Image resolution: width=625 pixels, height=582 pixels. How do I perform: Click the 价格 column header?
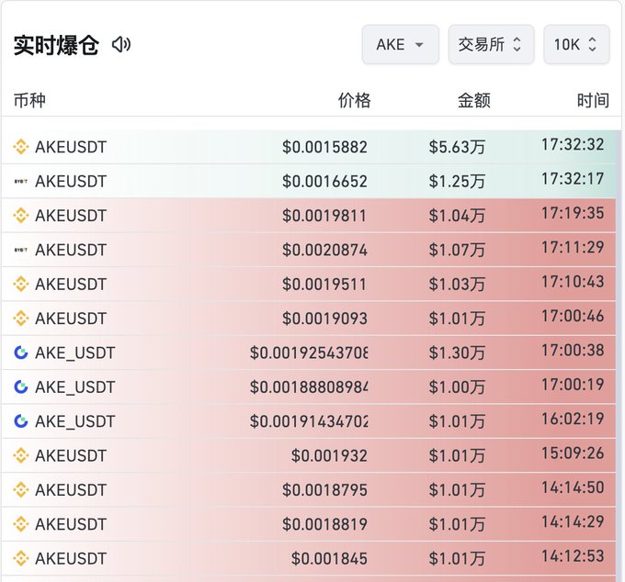click(x=355, y=100)
